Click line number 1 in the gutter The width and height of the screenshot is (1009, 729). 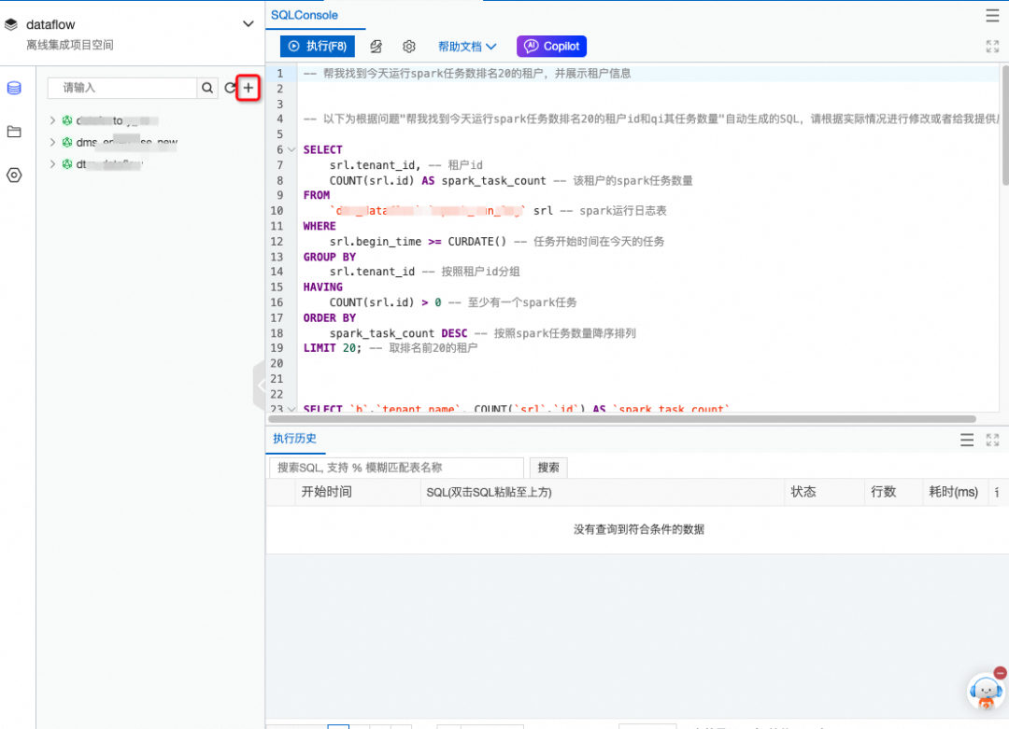280,74
